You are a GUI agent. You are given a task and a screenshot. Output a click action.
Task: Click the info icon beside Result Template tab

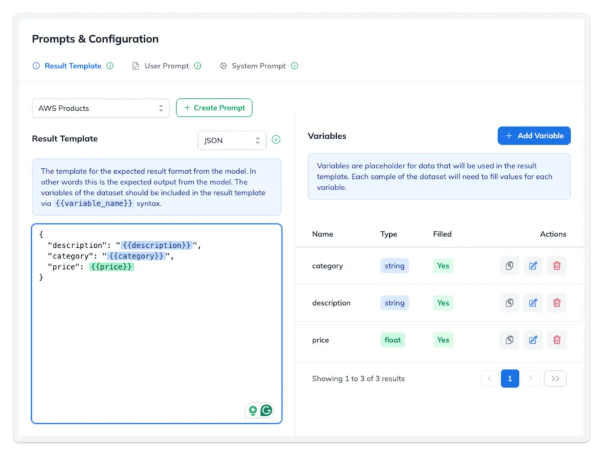click(x=36, y=65)
